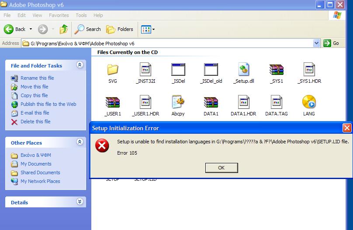Image resolution: width=353 pixels, height=230 pixels.
Task: Open the Search pane
Action: 87,29
